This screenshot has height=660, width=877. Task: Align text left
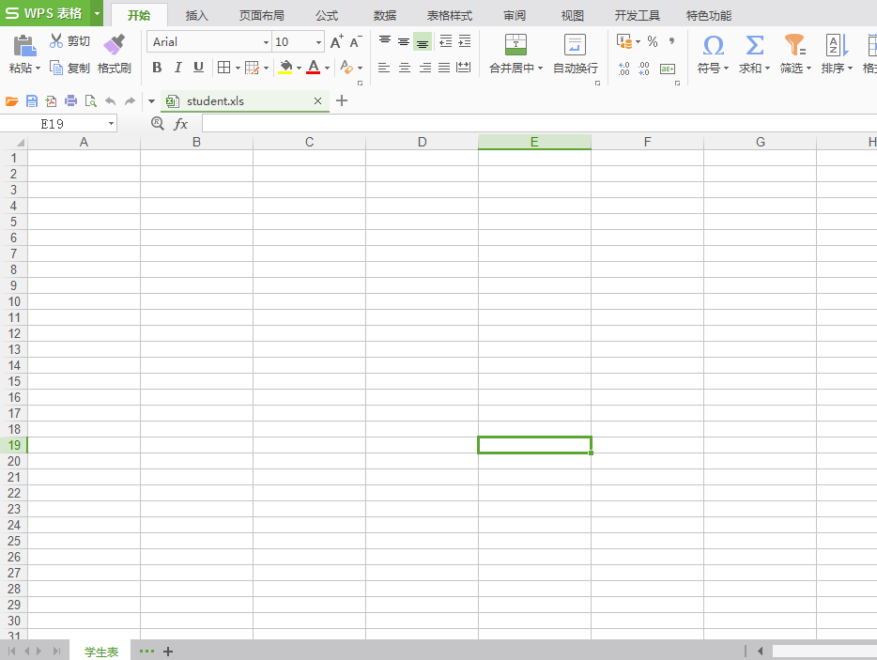point(384,68)
